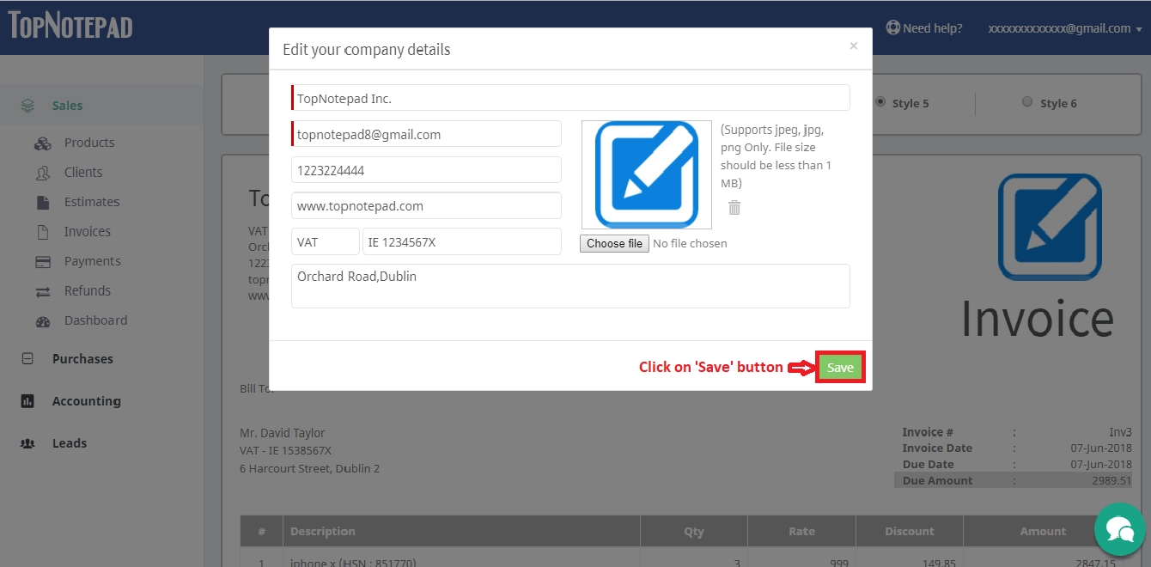Open the Invoices menu item

87,232
